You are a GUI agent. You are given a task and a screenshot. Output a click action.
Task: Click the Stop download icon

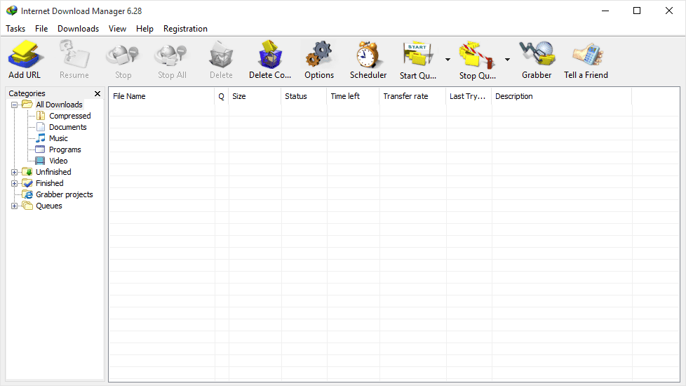pos(123,55)
